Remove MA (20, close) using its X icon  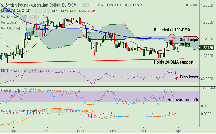point(37,17)
